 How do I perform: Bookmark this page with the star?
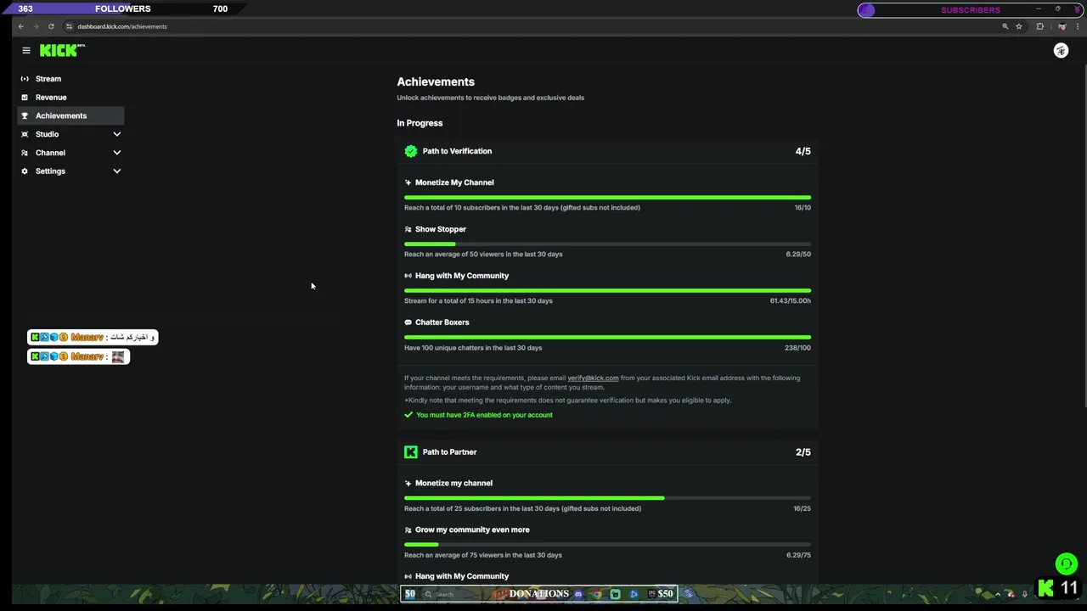coord(1019,26)
